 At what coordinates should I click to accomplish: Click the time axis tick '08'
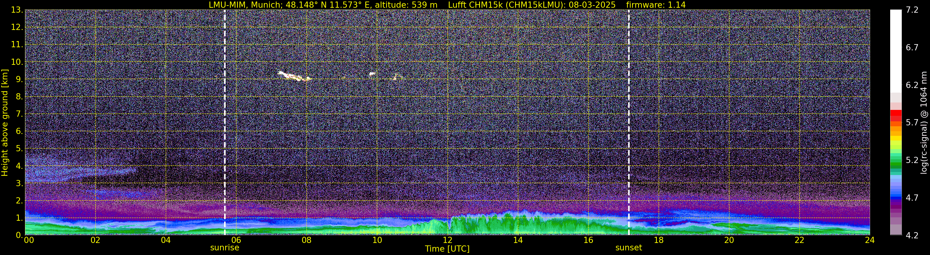point(306,240)
